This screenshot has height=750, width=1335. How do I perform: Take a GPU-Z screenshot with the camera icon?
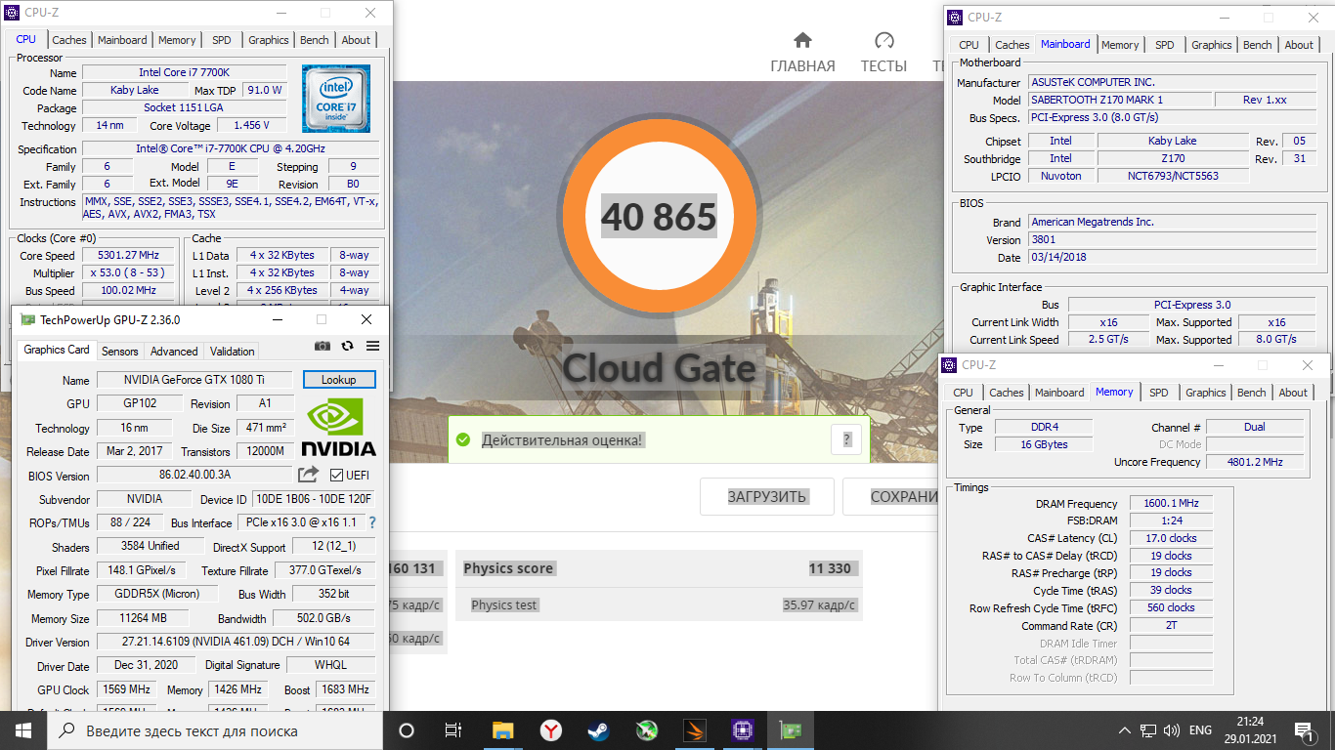[322, 346]
